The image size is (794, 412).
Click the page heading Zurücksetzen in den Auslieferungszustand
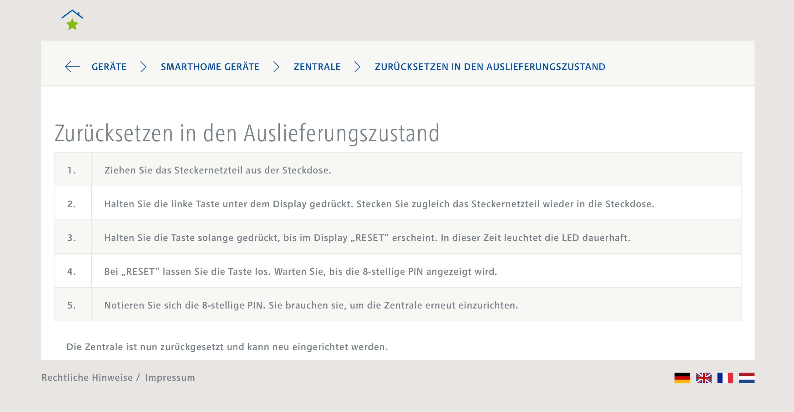tap(247, 133)
